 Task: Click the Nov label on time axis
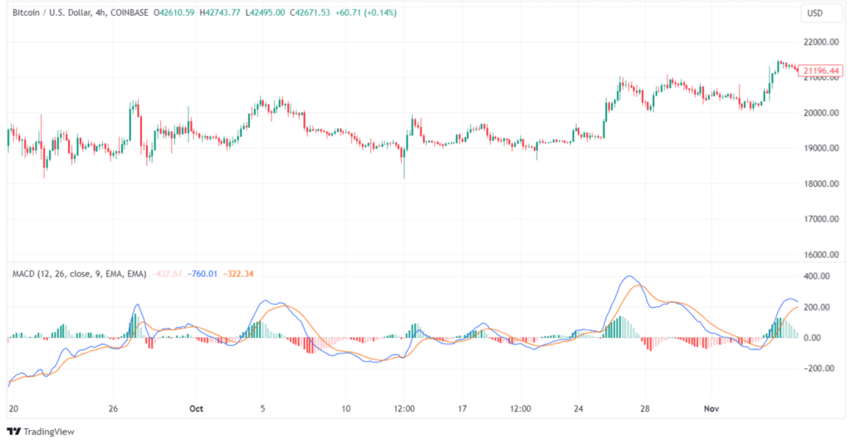pos(711,408)
